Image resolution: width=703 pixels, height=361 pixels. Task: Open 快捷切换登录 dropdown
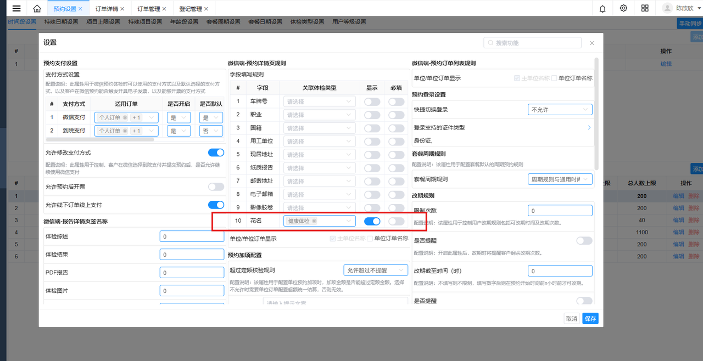tap(560, 110)
